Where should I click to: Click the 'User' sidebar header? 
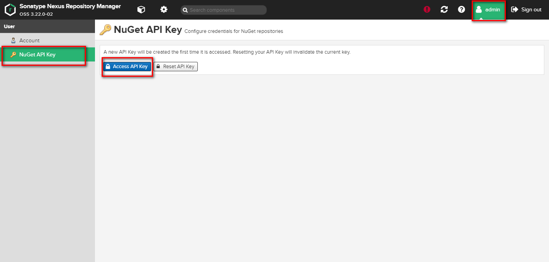[x=9, y=26]
